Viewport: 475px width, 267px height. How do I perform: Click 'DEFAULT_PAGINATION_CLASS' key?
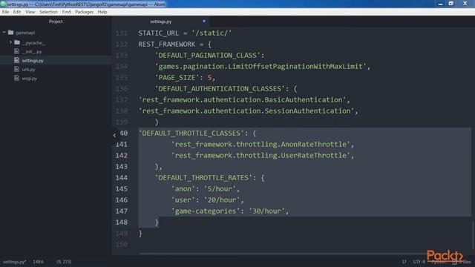coord(208,56)
